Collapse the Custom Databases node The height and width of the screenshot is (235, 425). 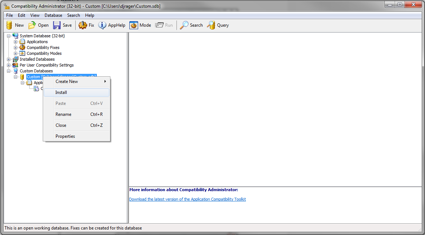[9, 71]
